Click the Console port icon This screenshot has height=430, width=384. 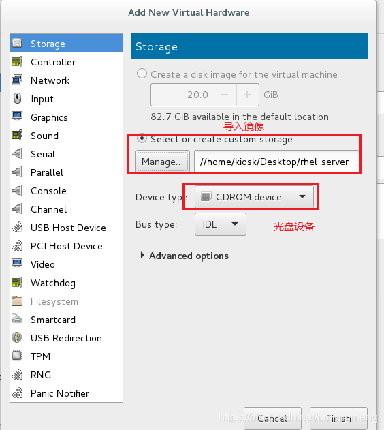[x=17, y=190]
